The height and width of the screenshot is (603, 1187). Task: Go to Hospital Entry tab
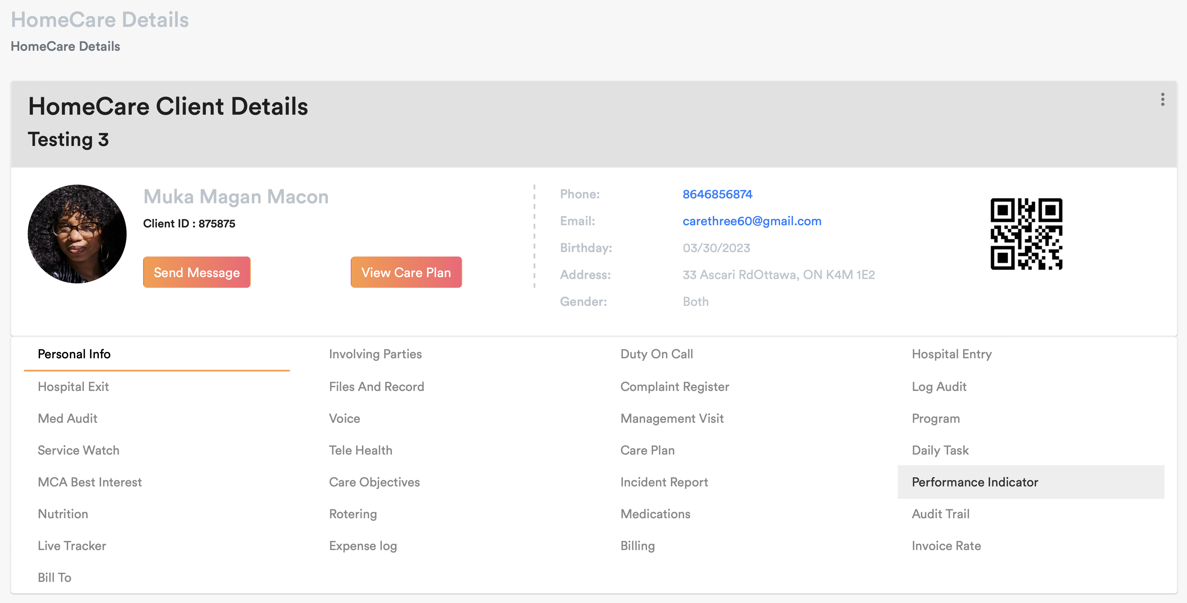[952, 354]
